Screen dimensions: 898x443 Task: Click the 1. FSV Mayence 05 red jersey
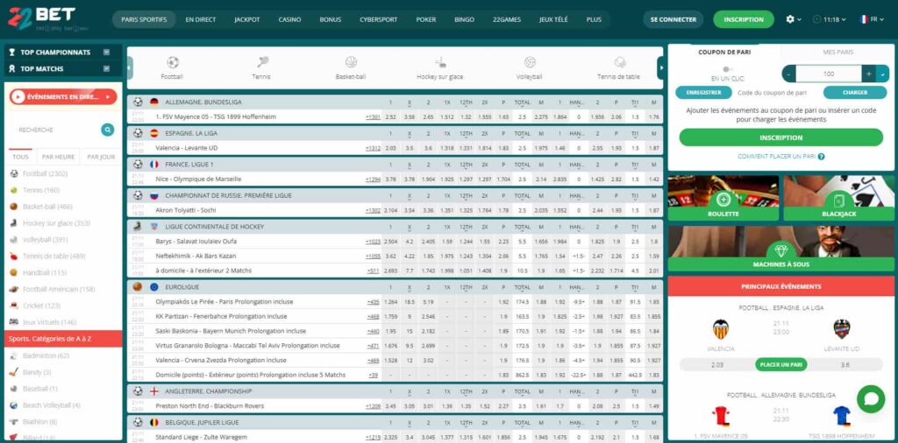click(x=721, y=416)
